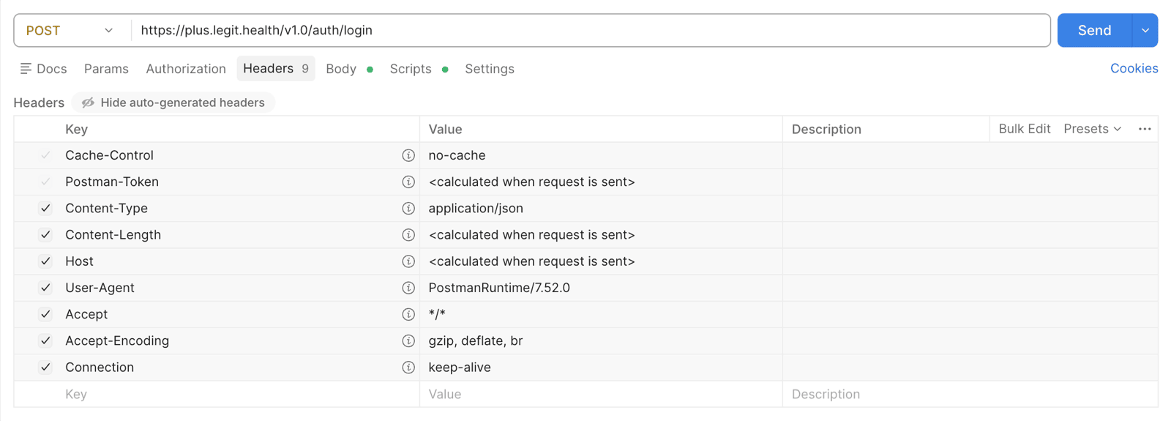Send the login request
Screen dimensions: 1171x421
(1094, 31)
